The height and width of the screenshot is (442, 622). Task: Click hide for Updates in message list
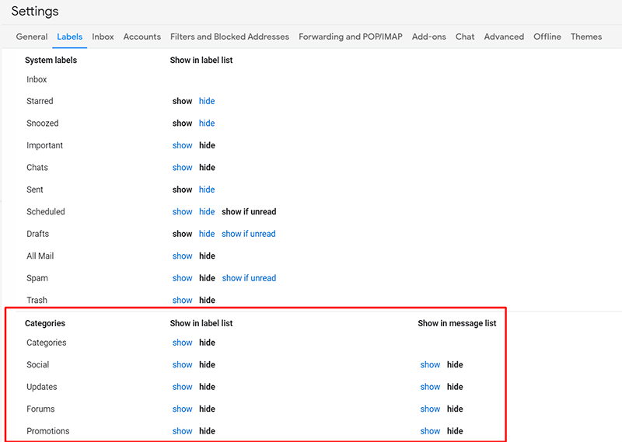[x=455, y=387]
